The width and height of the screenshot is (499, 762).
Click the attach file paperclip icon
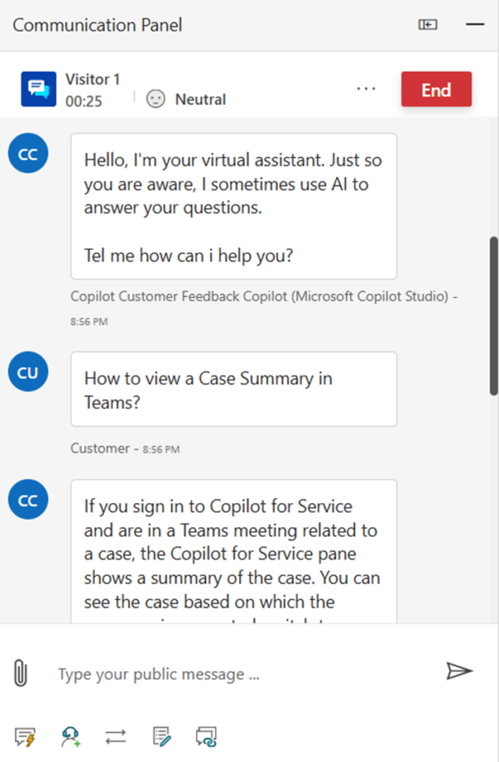click(x=21, y=673)
